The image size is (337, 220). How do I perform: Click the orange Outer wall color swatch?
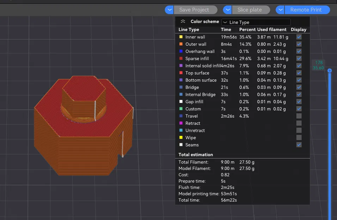click(x=181, y=44)
